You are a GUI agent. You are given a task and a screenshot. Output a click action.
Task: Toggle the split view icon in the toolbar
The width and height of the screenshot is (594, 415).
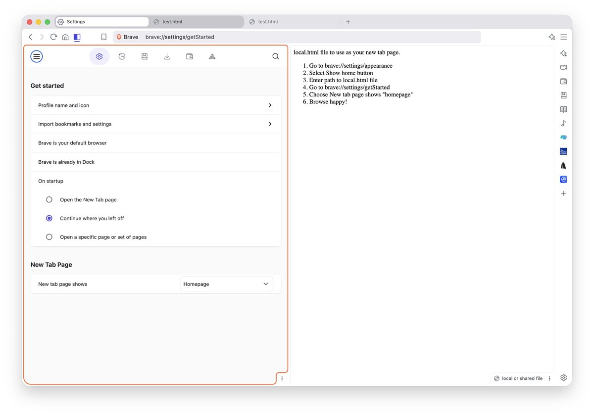pos(77,37)
